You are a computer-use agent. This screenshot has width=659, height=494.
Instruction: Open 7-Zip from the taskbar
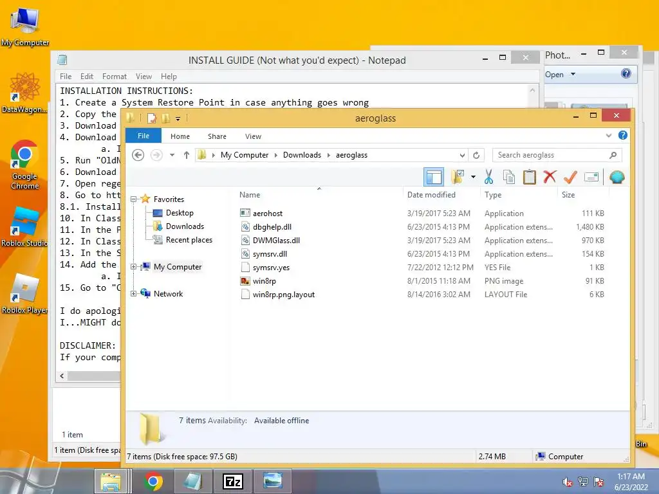233,481
